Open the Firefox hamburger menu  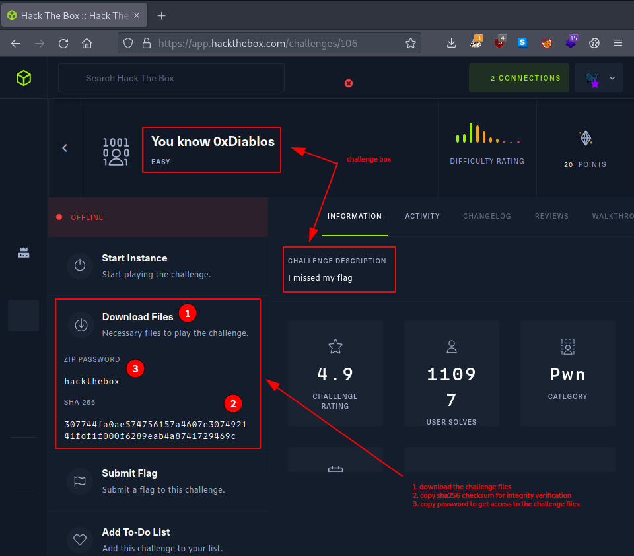pos(618,43)
